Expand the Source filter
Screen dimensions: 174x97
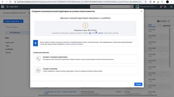pos(8,53)
